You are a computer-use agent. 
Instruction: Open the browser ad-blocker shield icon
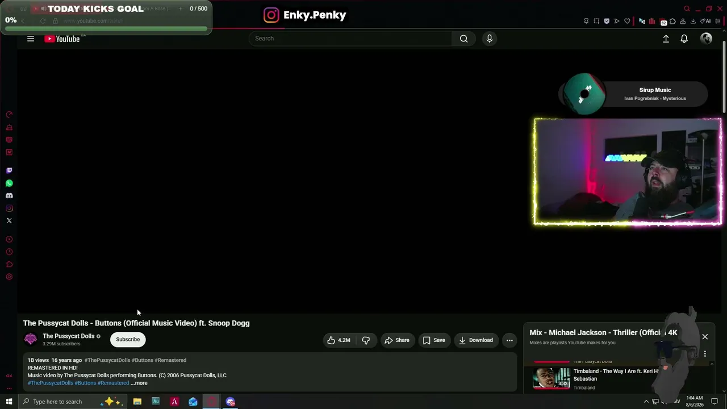tap(607, 21)
